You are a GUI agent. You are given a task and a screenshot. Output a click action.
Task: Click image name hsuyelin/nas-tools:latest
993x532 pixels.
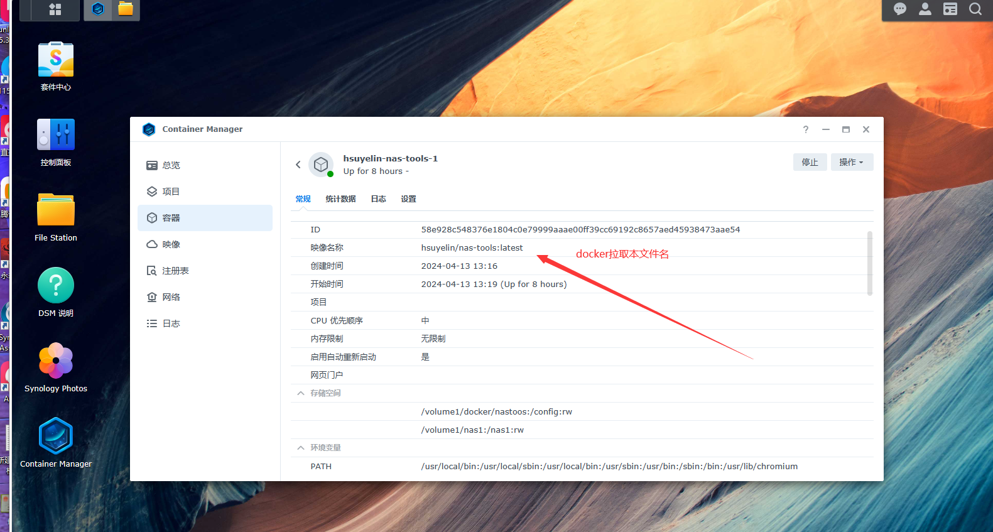click(x=472, y=248)
